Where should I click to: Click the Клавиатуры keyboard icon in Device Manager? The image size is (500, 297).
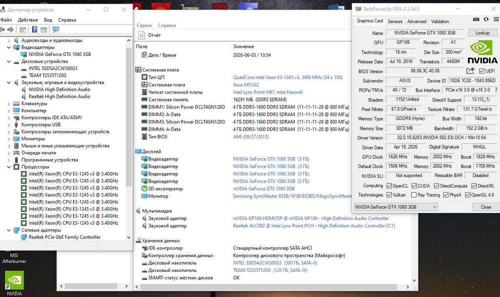click(16, 103)
